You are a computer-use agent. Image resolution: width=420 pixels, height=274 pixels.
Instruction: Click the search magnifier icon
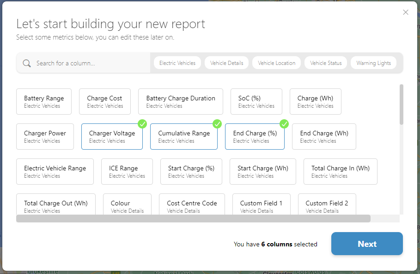pyautogui.click(x=27, y=63)
